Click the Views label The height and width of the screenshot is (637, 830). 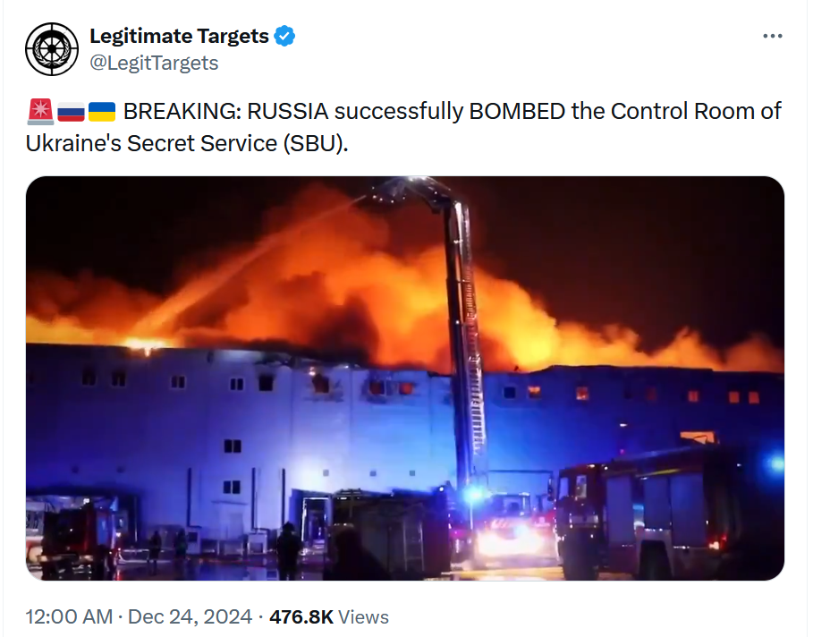(364, 617)
